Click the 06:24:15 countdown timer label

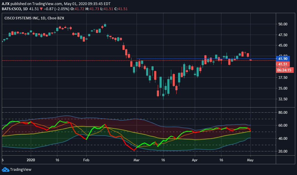coord(284,70)
